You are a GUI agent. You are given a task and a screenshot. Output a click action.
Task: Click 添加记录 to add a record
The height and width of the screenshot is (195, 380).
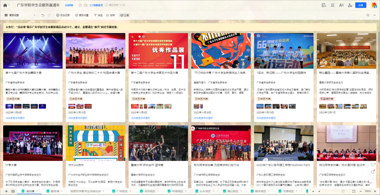point(63,15)
